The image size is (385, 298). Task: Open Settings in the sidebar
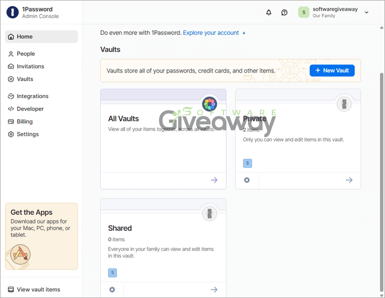(x=27, y=134)
